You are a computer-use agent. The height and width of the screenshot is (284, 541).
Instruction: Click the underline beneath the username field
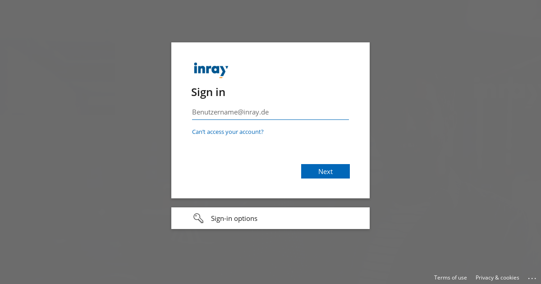270,119
